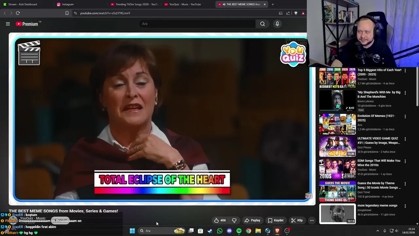Open more legendary meme songs title
Image resolution: width=419 pixels, height=236 pixels.
[x=377, y=206]
